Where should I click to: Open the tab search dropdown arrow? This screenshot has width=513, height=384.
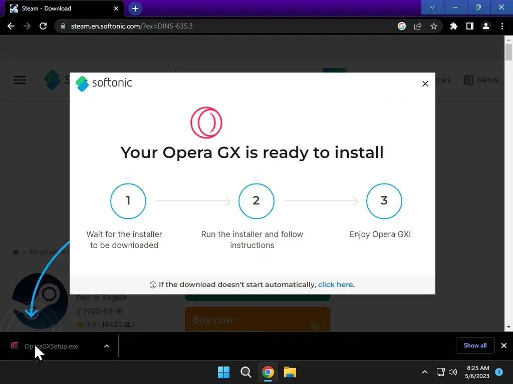[x=432, y=7]
